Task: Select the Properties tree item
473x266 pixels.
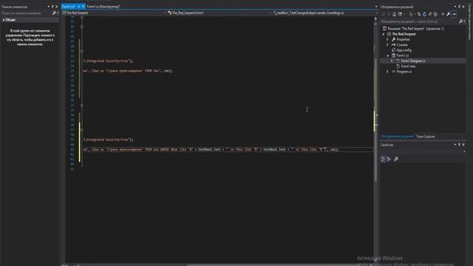Action: (x=403, y=39)
